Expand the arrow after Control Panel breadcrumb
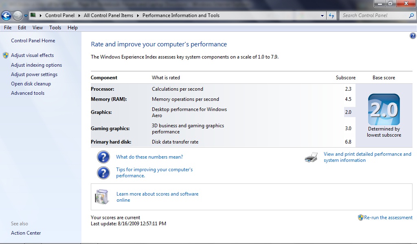The image size is (417, 244). (x=79, y=15)
